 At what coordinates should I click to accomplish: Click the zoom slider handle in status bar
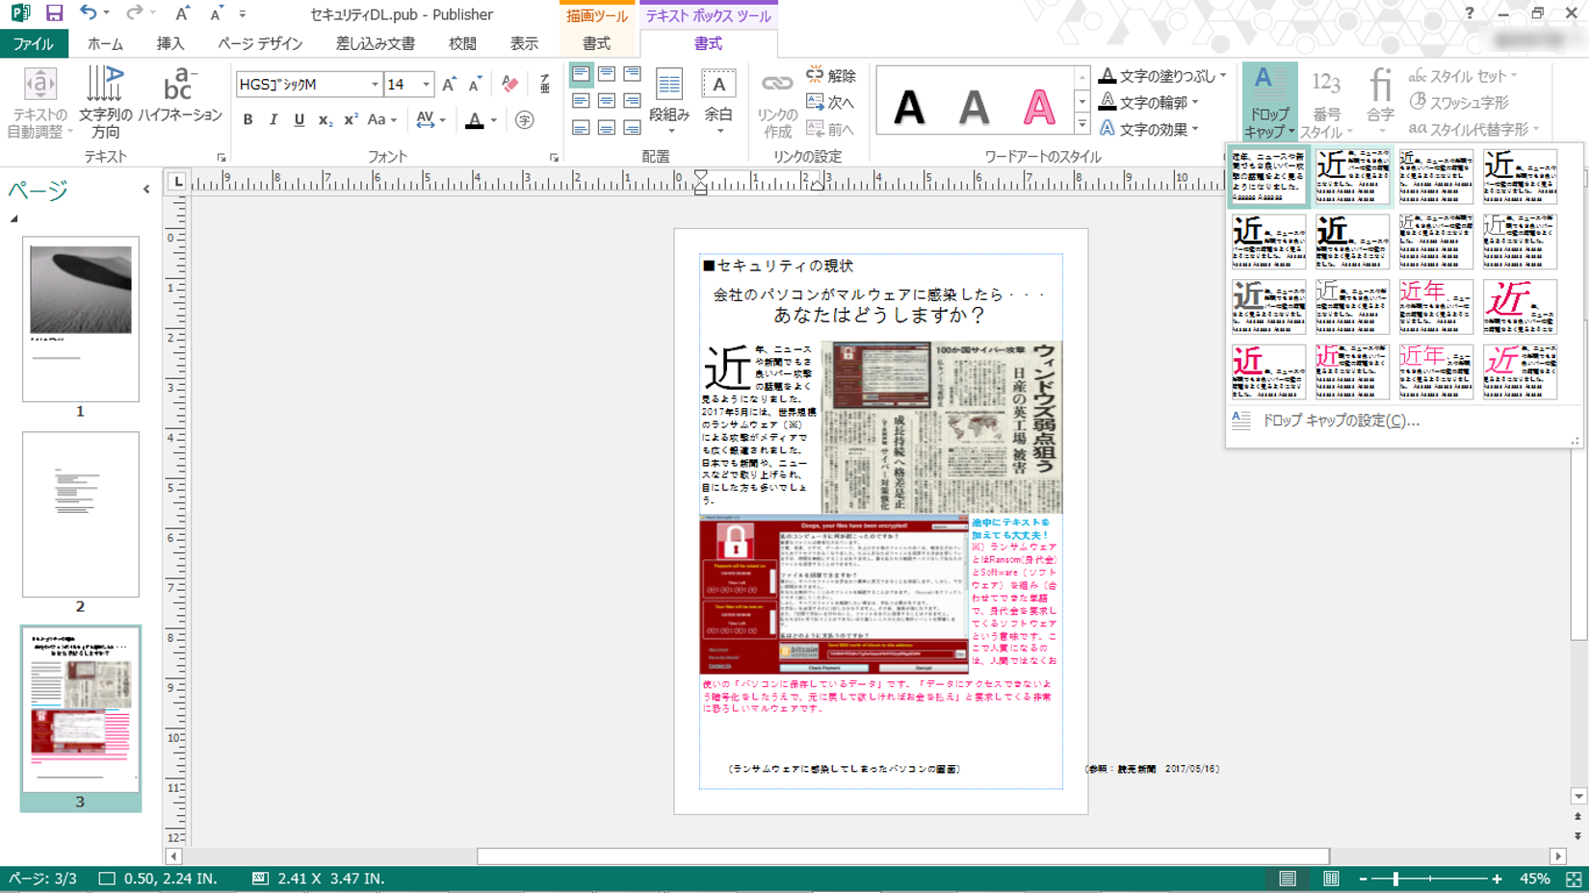[1395, 879]
